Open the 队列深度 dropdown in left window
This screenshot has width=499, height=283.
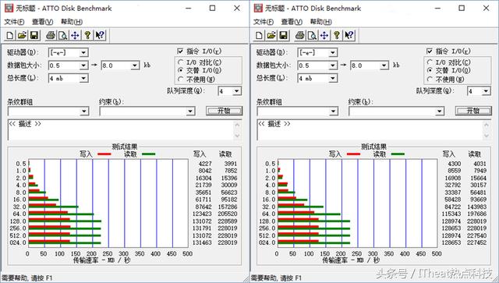pos(236,91)
